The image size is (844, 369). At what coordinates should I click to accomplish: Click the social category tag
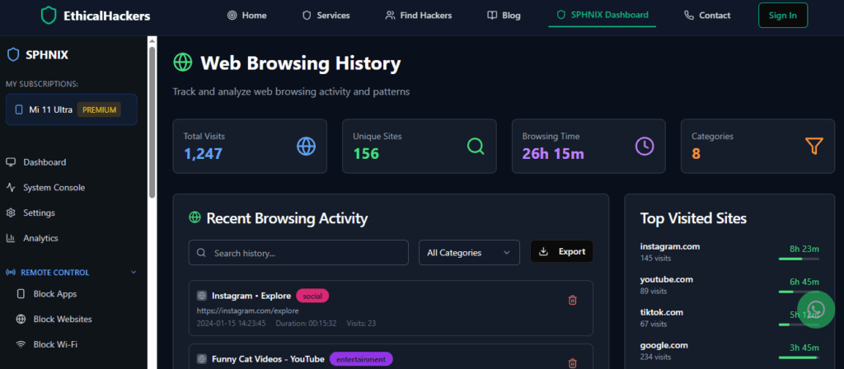pyautogui.click(x=312, y=296)
